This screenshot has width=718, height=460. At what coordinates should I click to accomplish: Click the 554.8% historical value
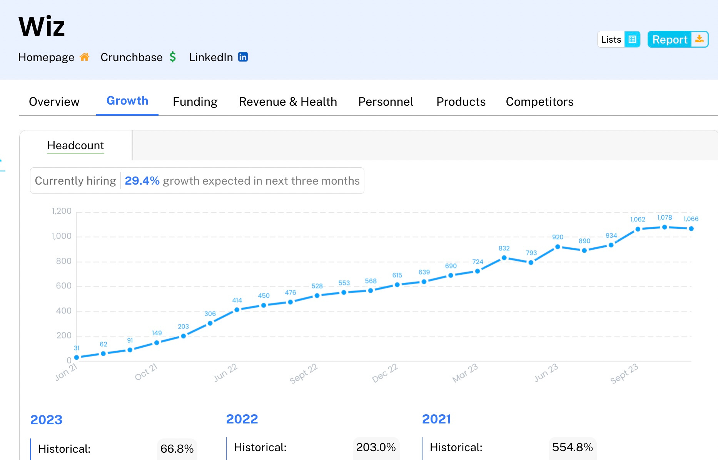point(573,447)
